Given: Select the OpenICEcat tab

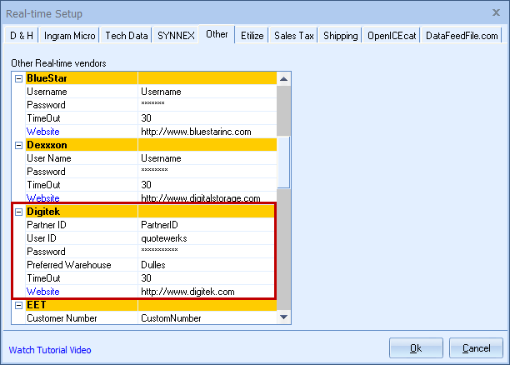Looking at the screenshot, I should point(392,35).
